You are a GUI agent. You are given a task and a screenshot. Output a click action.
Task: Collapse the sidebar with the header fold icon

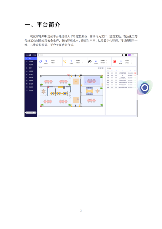click(38, 55)
